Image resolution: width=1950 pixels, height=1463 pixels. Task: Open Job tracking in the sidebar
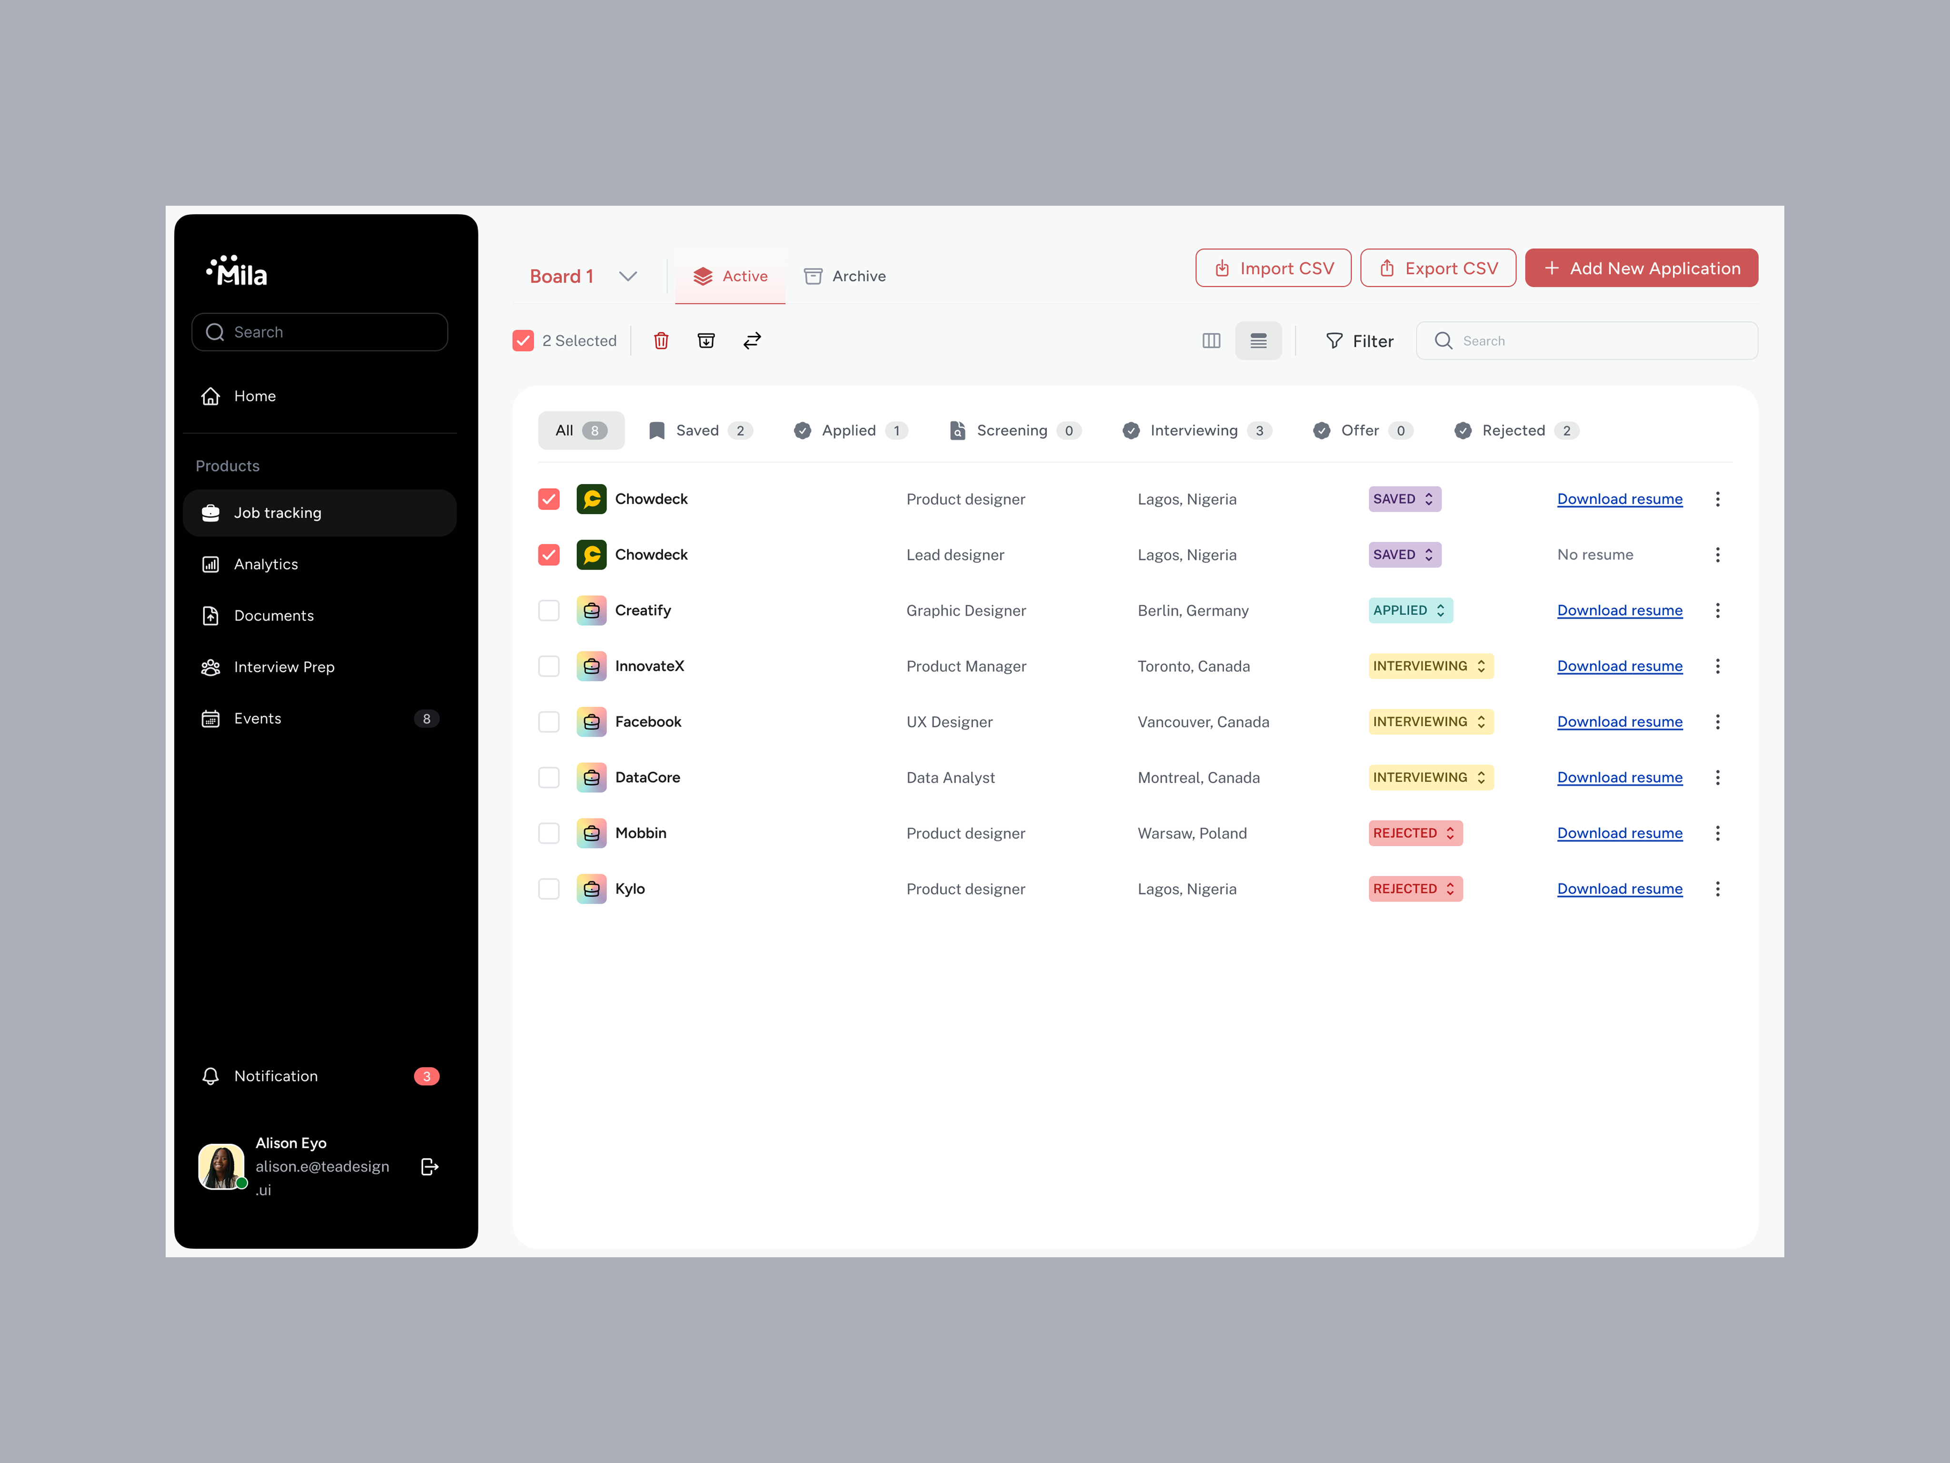click(x=276, y=512)
